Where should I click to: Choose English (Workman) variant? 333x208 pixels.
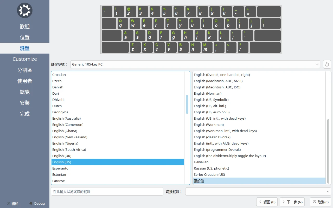pos(209,125)
